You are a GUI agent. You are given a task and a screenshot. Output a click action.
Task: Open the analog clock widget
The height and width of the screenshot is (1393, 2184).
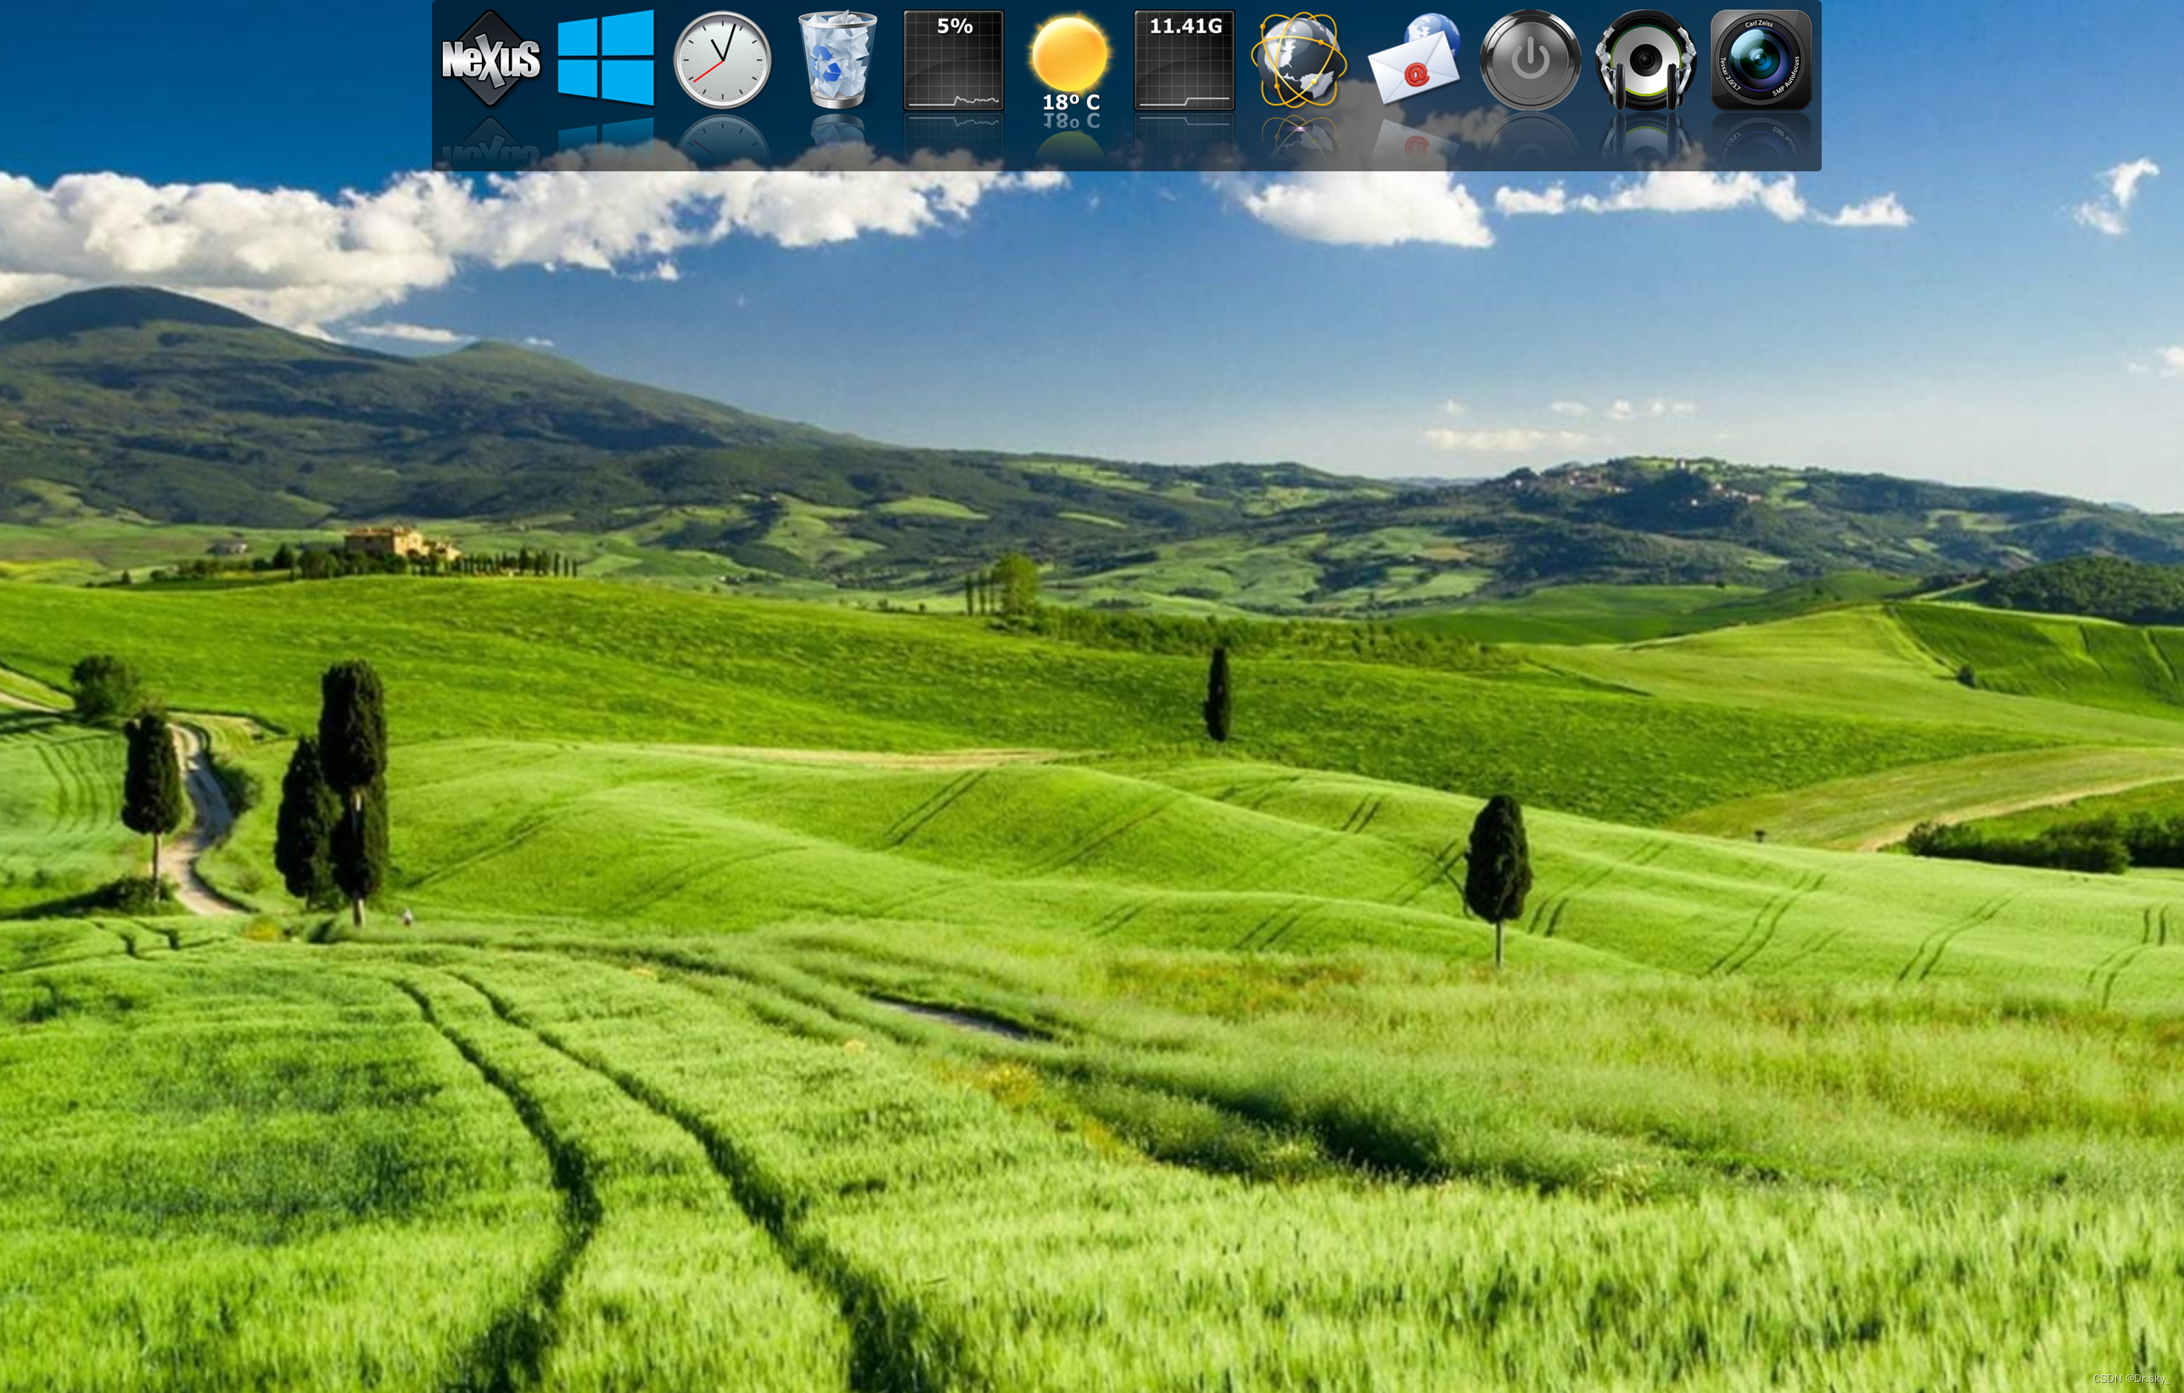pyautogui.click(x=722, y=60)
